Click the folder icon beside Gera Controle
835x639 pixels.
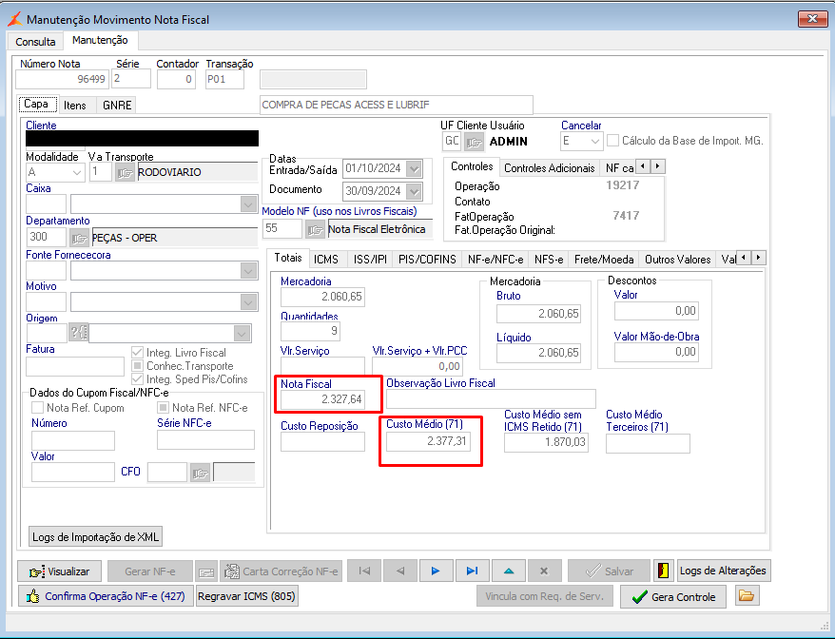(747, 596)
